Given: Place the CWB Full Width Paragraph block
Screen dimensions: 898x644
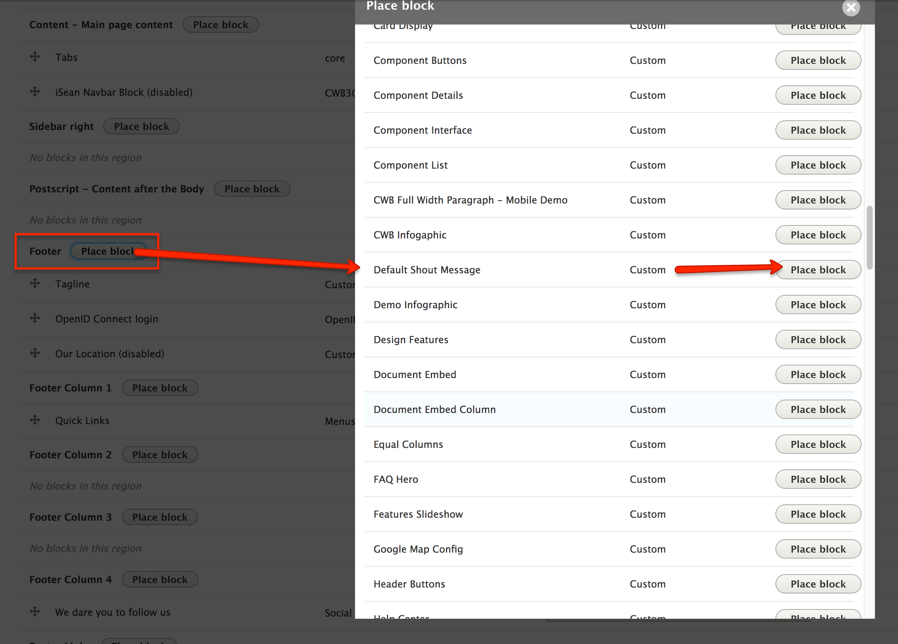Looking at the screenshot, I should [x=818, y=199].
